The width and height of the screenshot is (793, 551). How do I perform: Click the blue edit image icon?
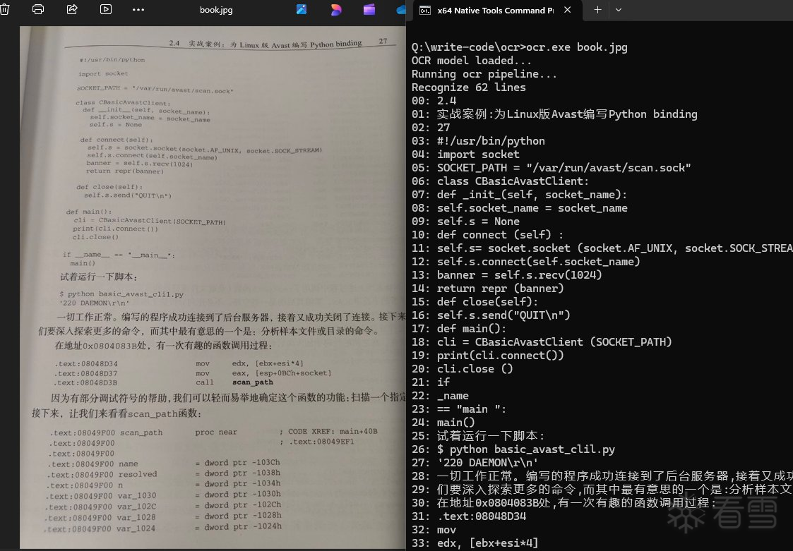tap(302, 10)
